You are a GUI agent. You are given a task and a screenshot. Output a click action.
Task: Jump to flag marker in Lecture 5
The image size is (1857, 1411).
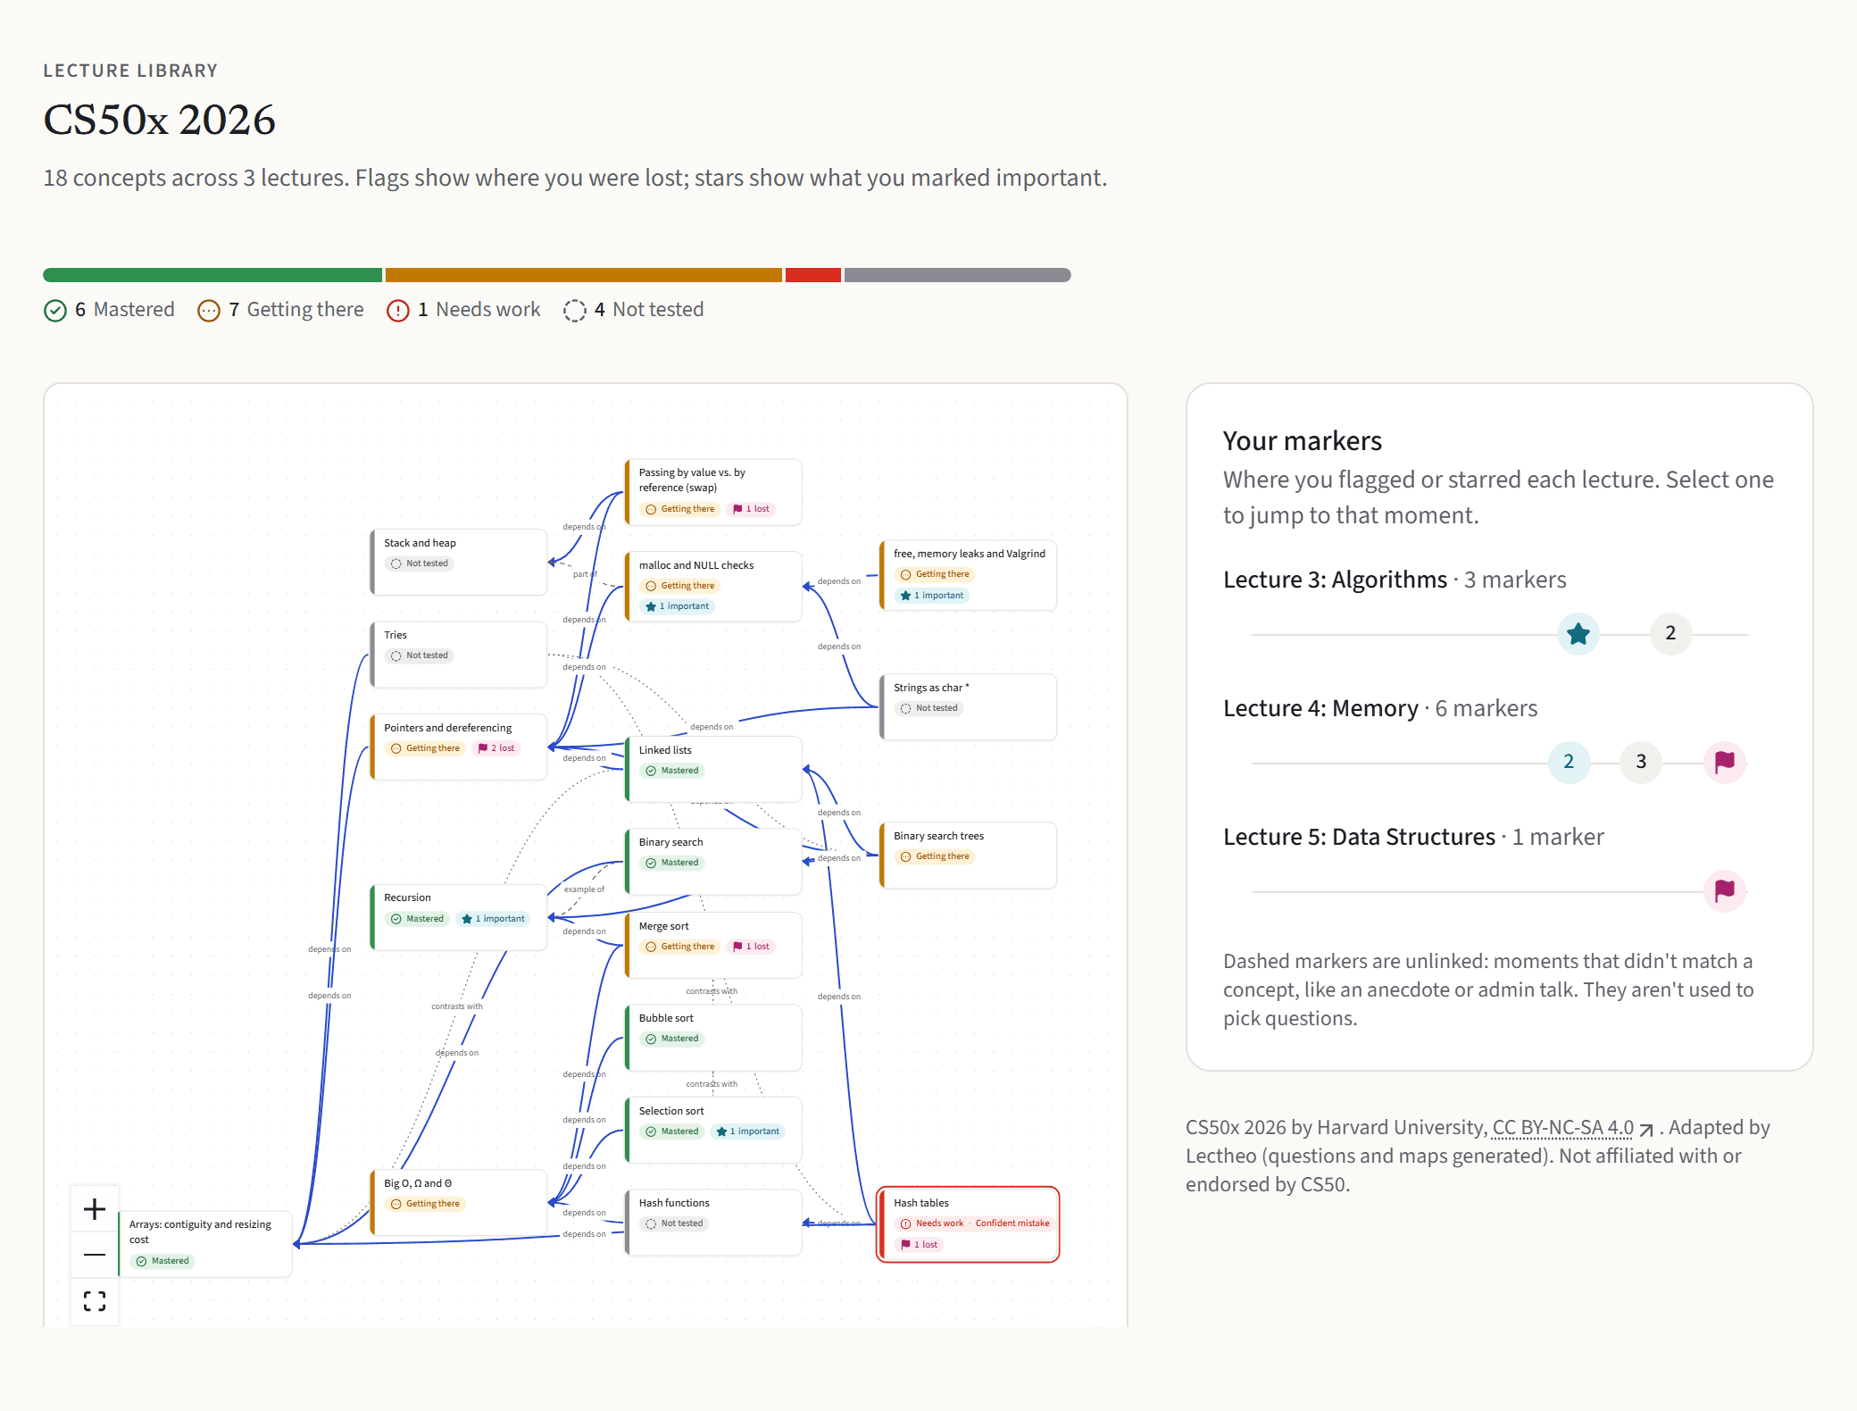(1725, 891)
